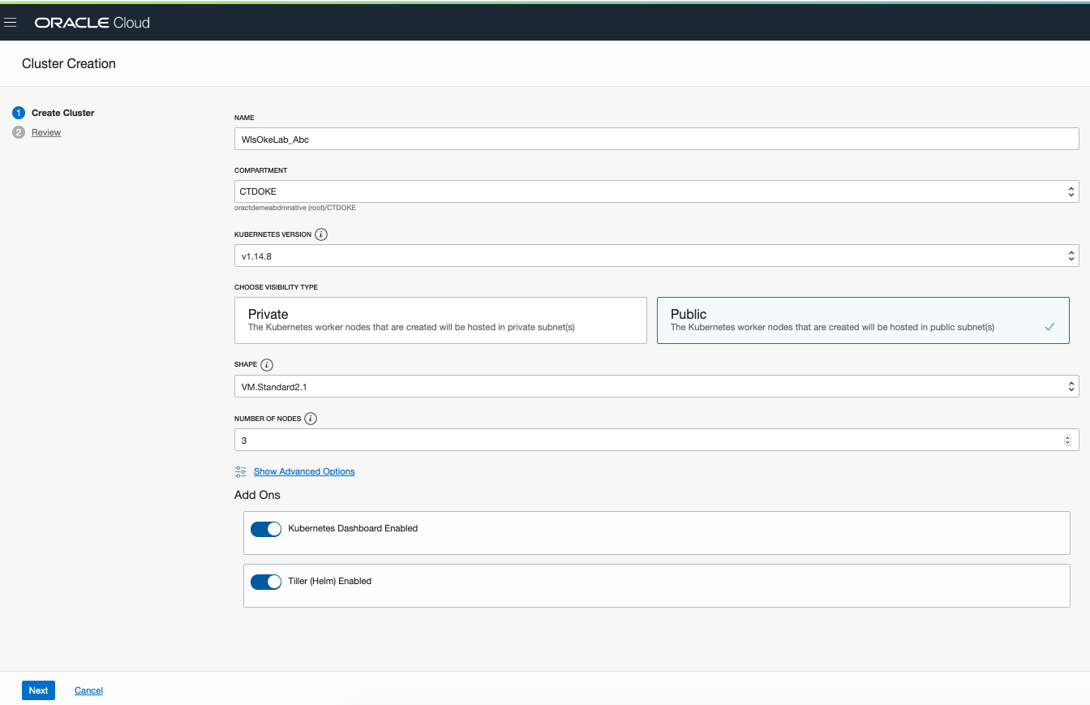Click the Number of Nodes stepper arrows
This screenshot has height=705, width=1090.
coord(1067,441)
